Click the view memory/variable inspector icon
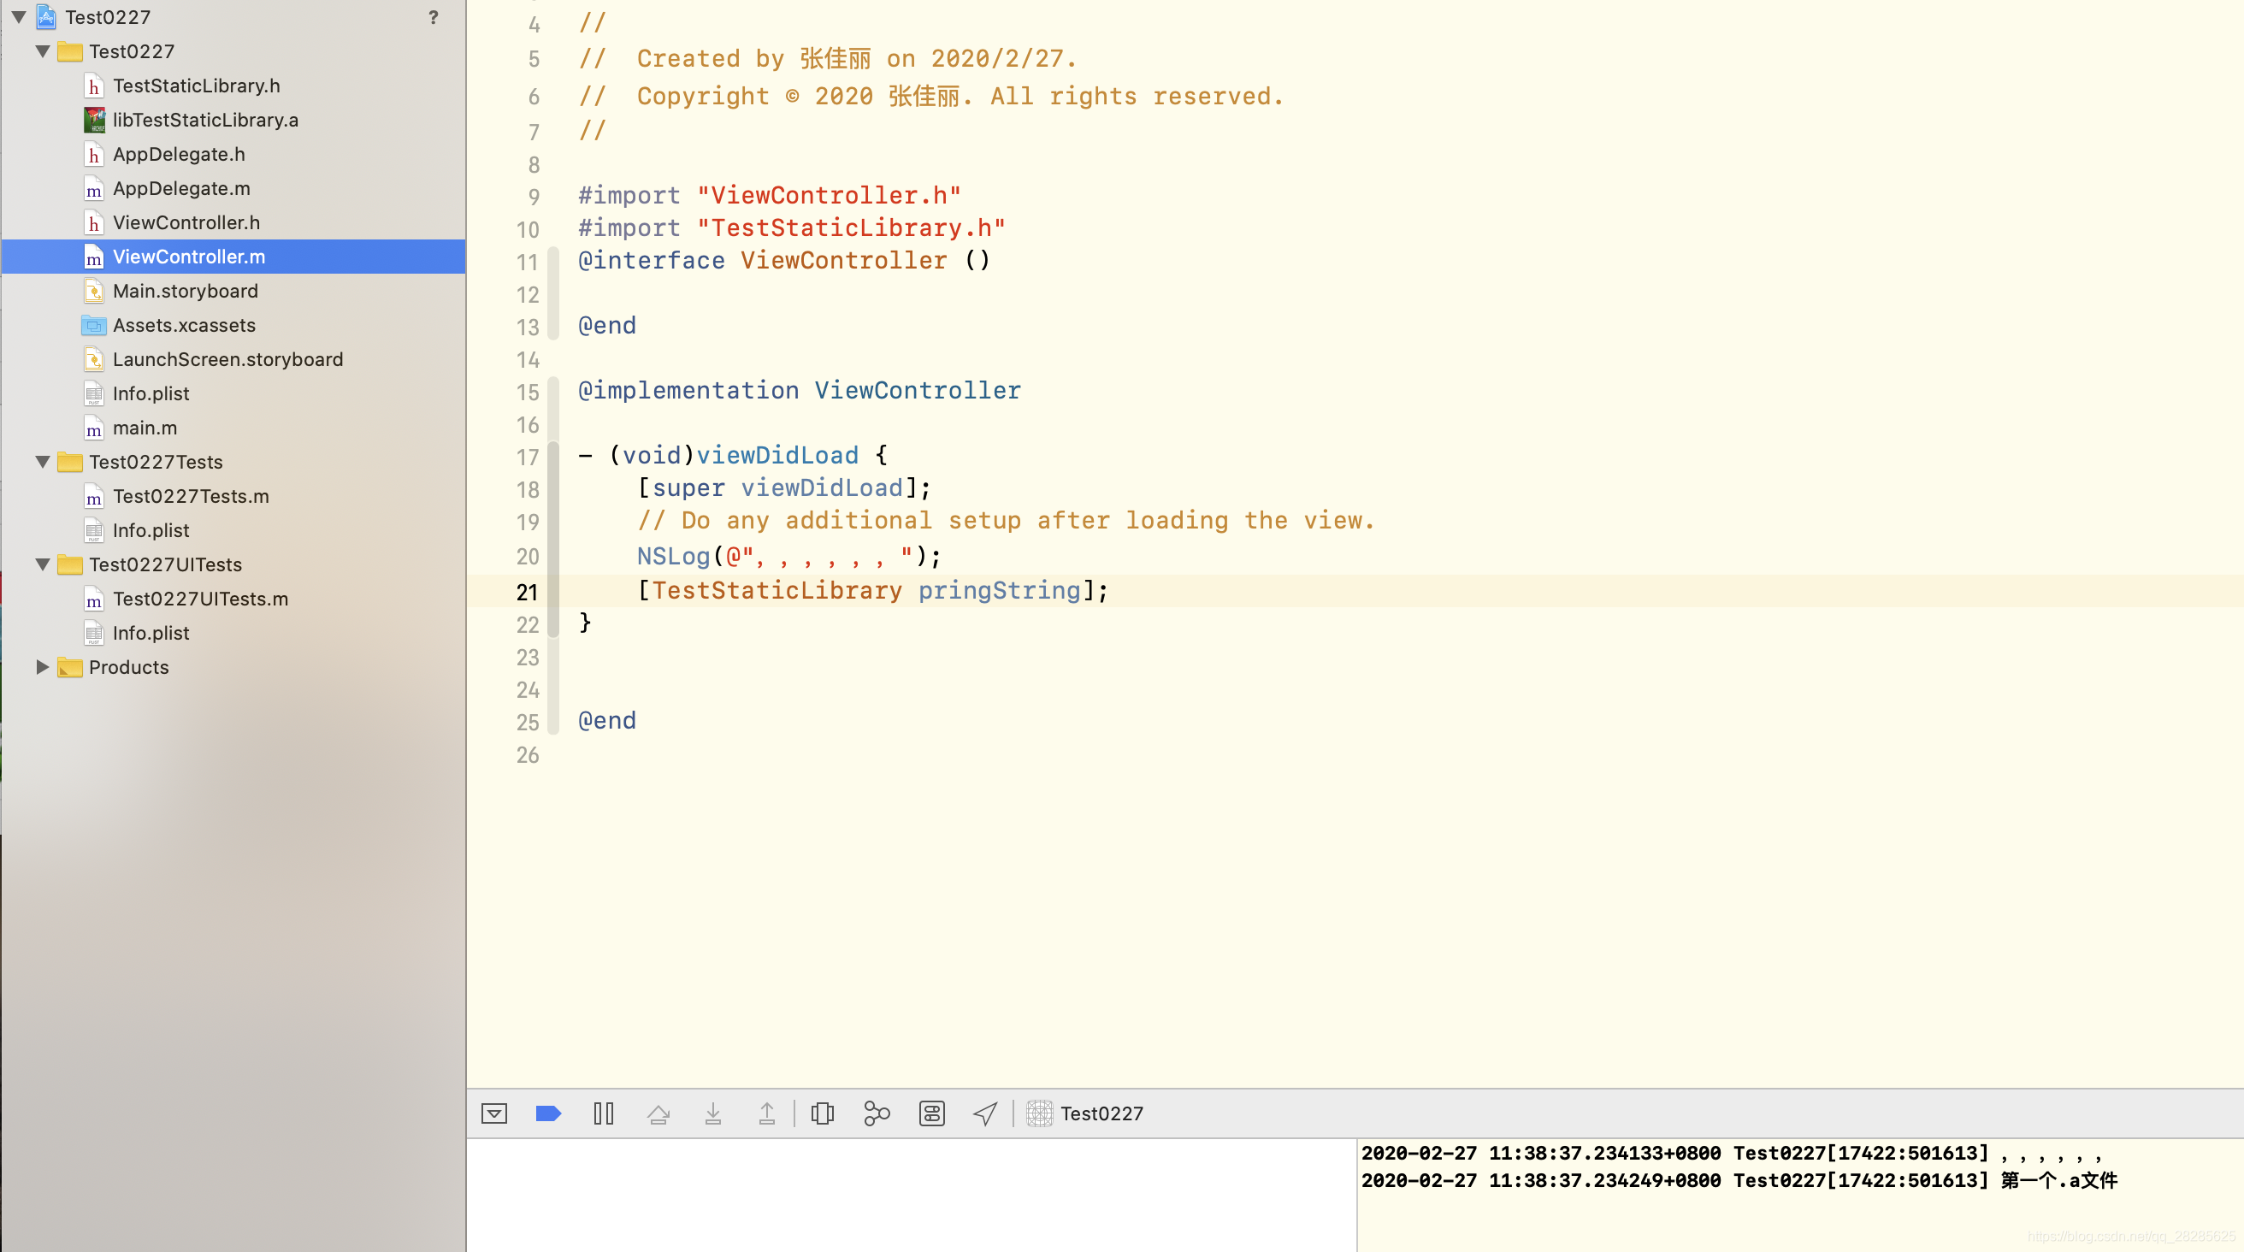Screen dimensions: 2244x1252 coord(931,1113)
